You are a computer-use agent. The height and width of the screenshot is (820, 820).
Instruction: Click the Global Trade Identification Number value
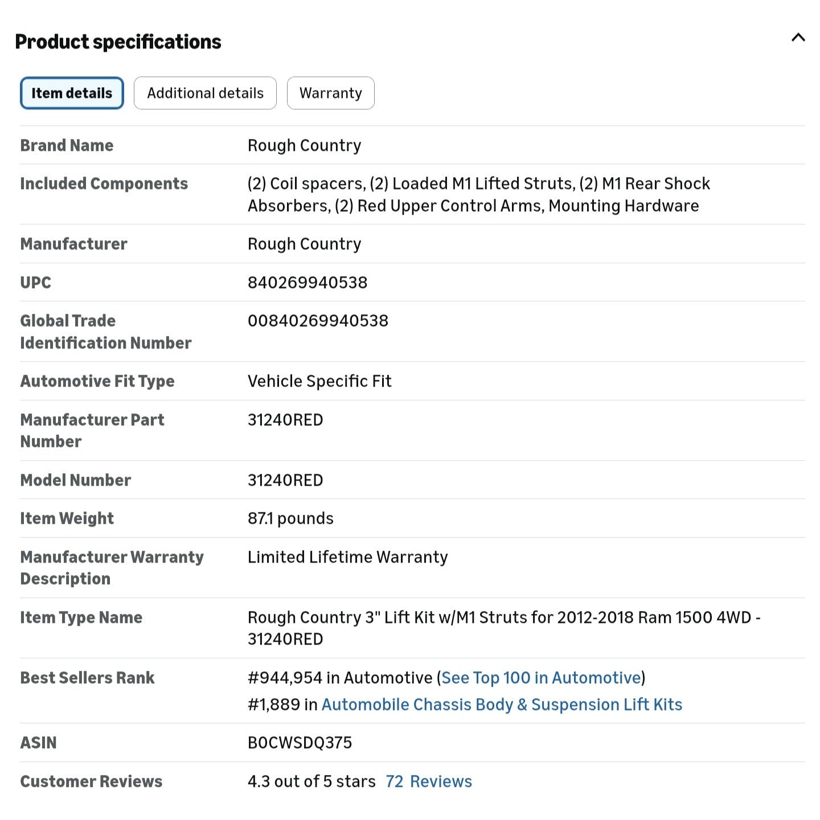click(318, 321)
